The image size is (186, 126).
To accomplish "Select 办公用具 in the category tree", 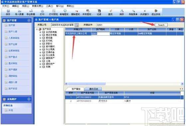I will pos(50,49).
